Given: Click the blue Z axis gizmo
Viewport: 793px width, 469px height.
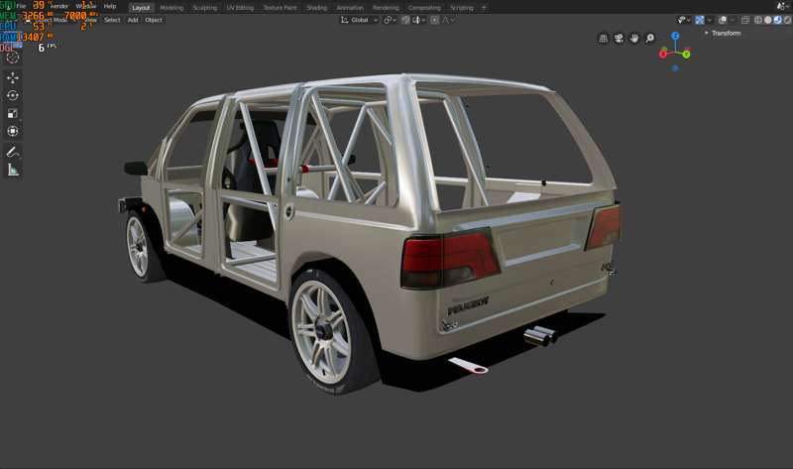Looking at the screenshot, I should [675, 36].
